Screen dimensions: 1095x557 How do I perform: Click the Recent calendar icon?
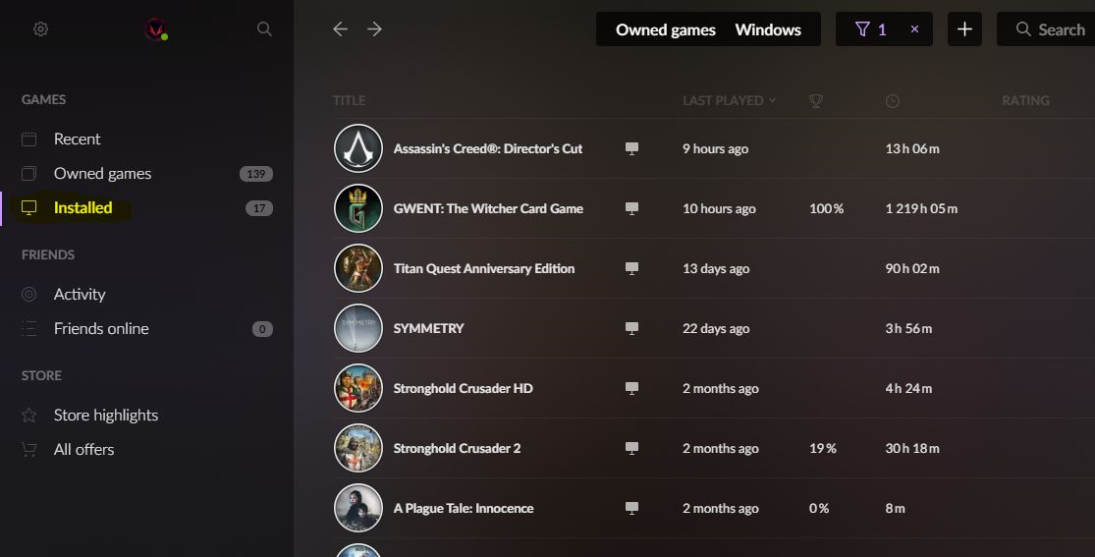click(28, 139)
